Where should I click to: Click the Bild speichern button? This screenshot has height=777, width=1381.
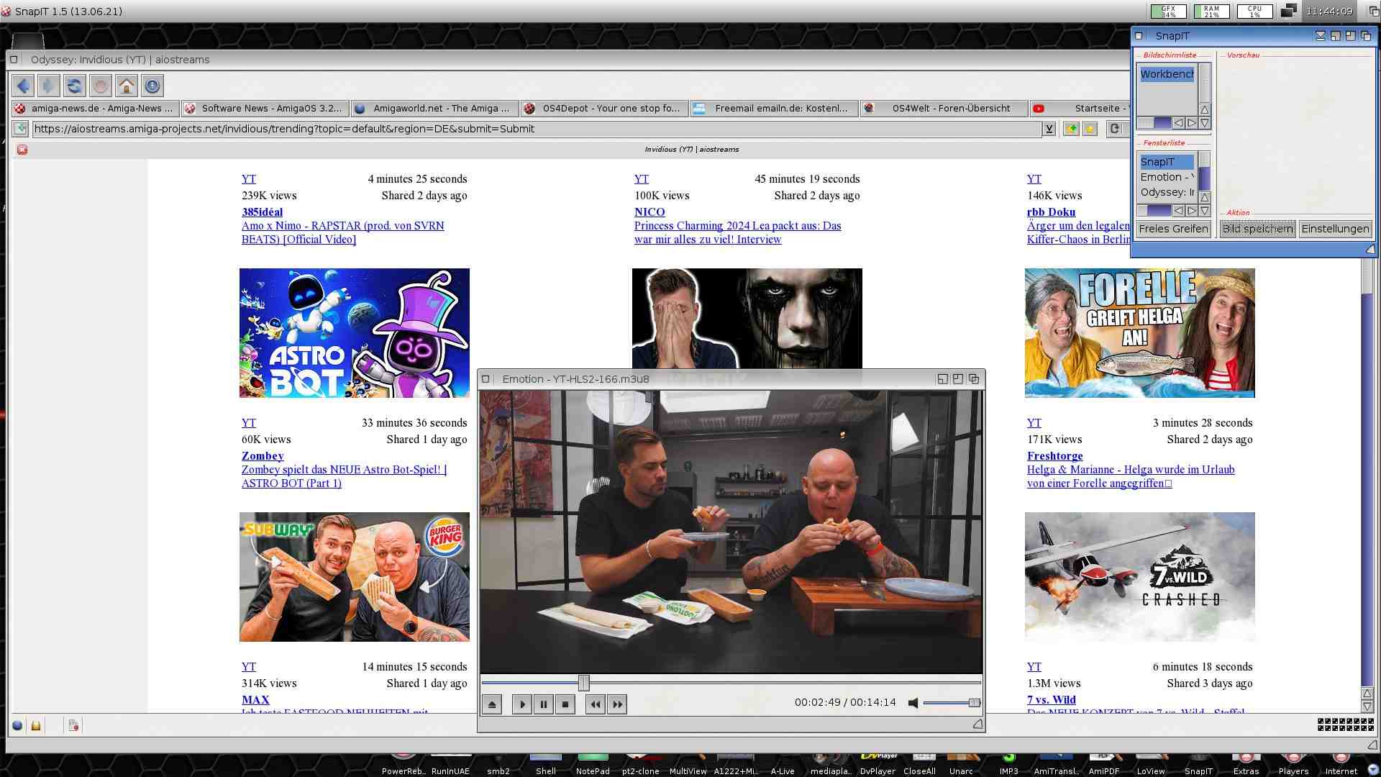click(x=1257, y=229)
